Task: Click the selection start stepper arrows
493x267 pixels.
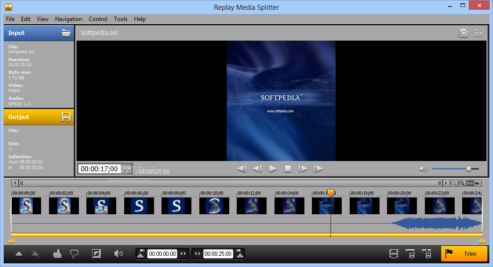Action: tap(183, 254)
